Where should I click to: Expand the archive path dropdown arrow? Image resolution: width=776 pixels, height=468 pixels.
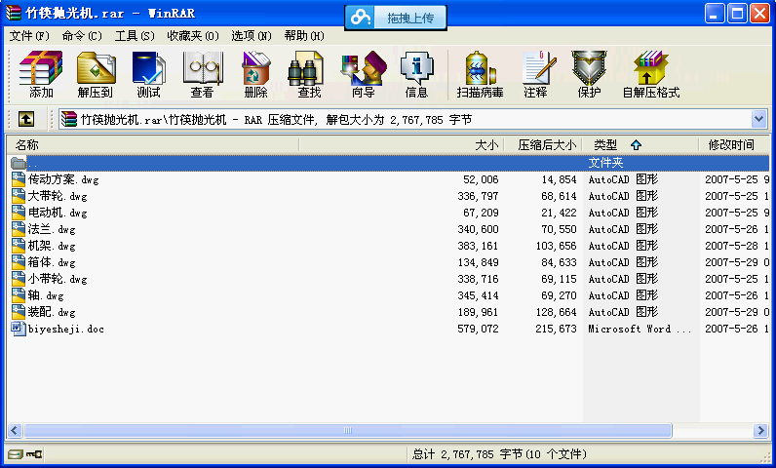[x=758, y=119]
